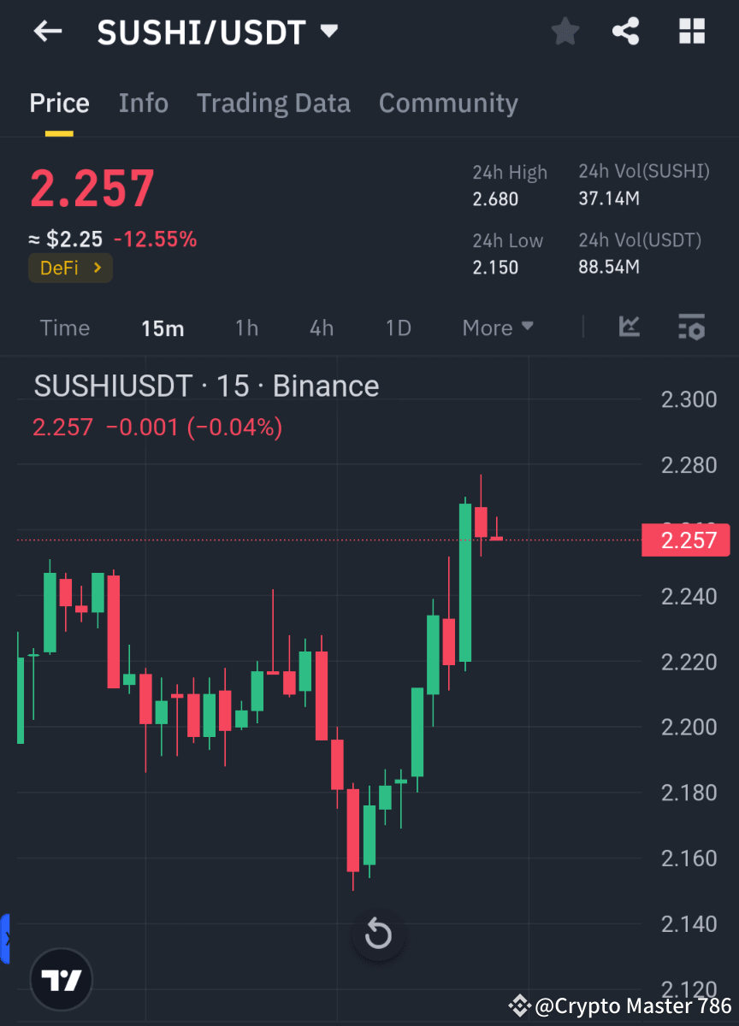The width and height of the screenshot is (739, 1026).
Task: Tap the TradingView logo on the chart
Action: point(61,978)
